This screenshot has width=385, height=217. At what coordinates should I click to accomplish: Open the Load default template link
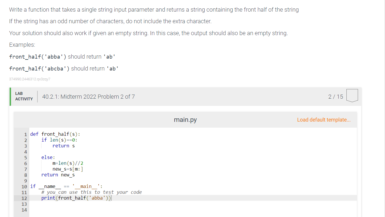pyautogui.click(x=324, y=120)
